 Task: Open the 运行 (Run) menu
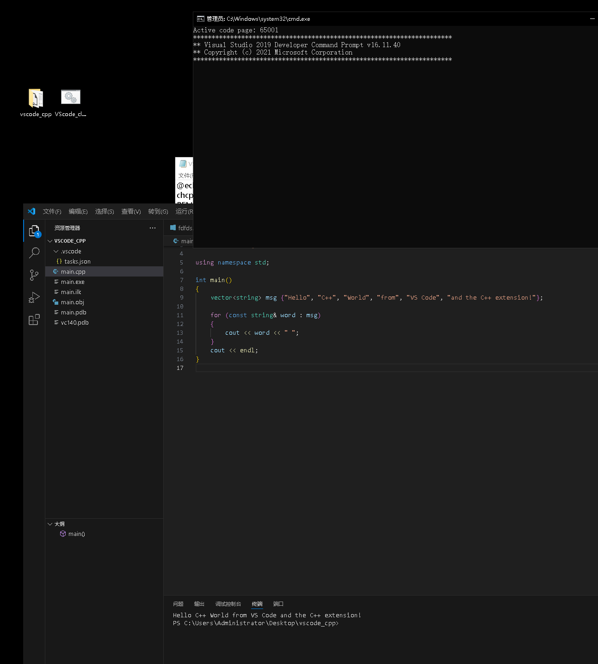pos(184,211)
